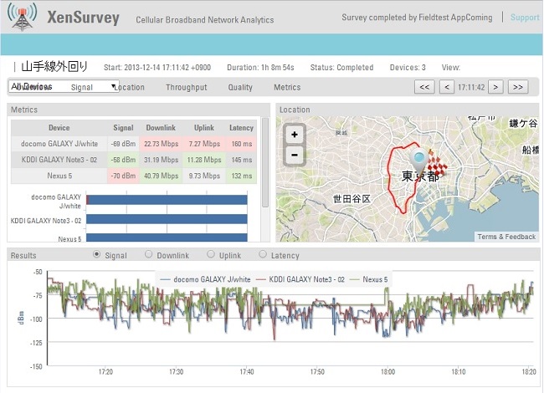Switch to the Metrics view tab
Viewport: 544px width, 393px height.
coord(287,87)
